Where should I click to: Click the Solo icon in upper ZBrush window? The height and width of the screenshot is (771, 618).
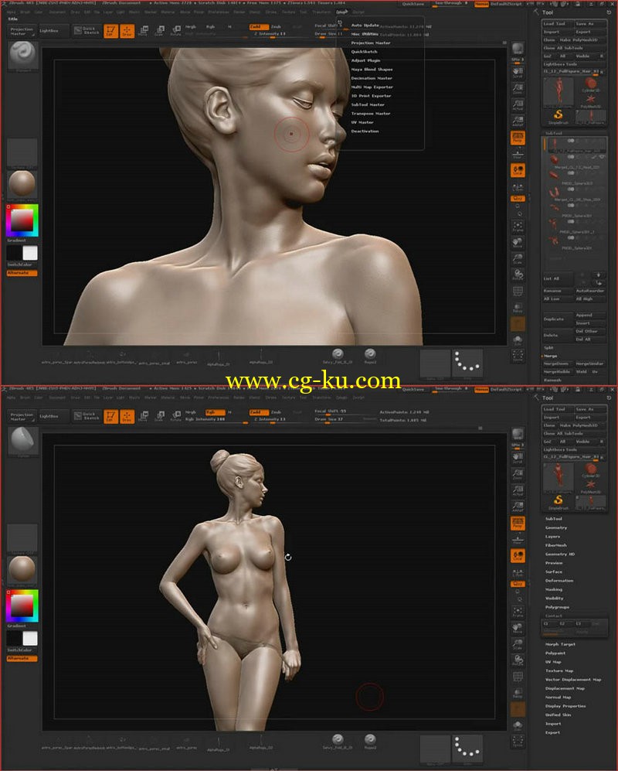[x=518, y=339]
